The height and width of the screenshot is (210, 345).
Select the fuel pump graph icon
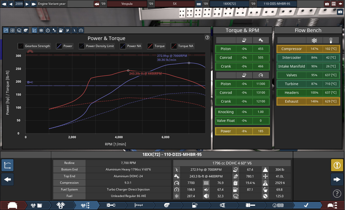click(61, 30)
